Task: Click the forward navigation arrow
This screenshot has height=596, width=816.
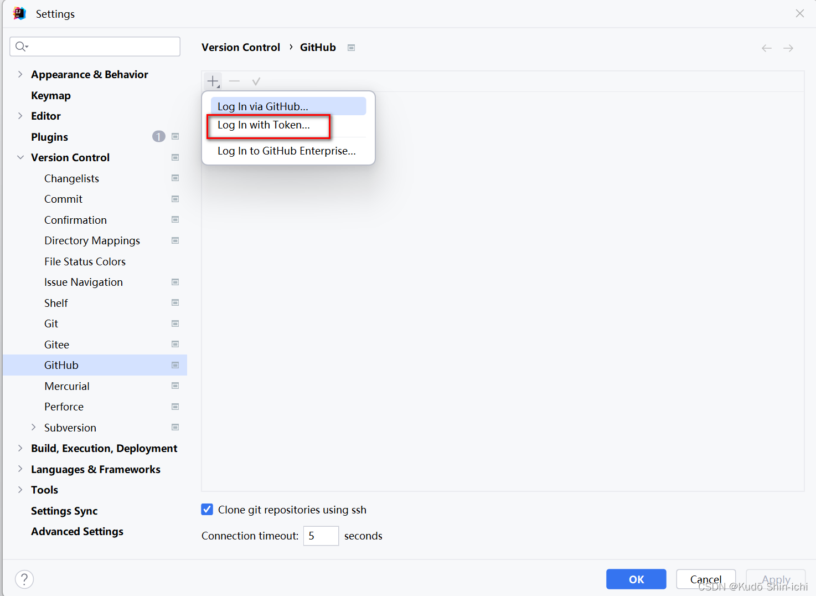Action: coord(788,48)
